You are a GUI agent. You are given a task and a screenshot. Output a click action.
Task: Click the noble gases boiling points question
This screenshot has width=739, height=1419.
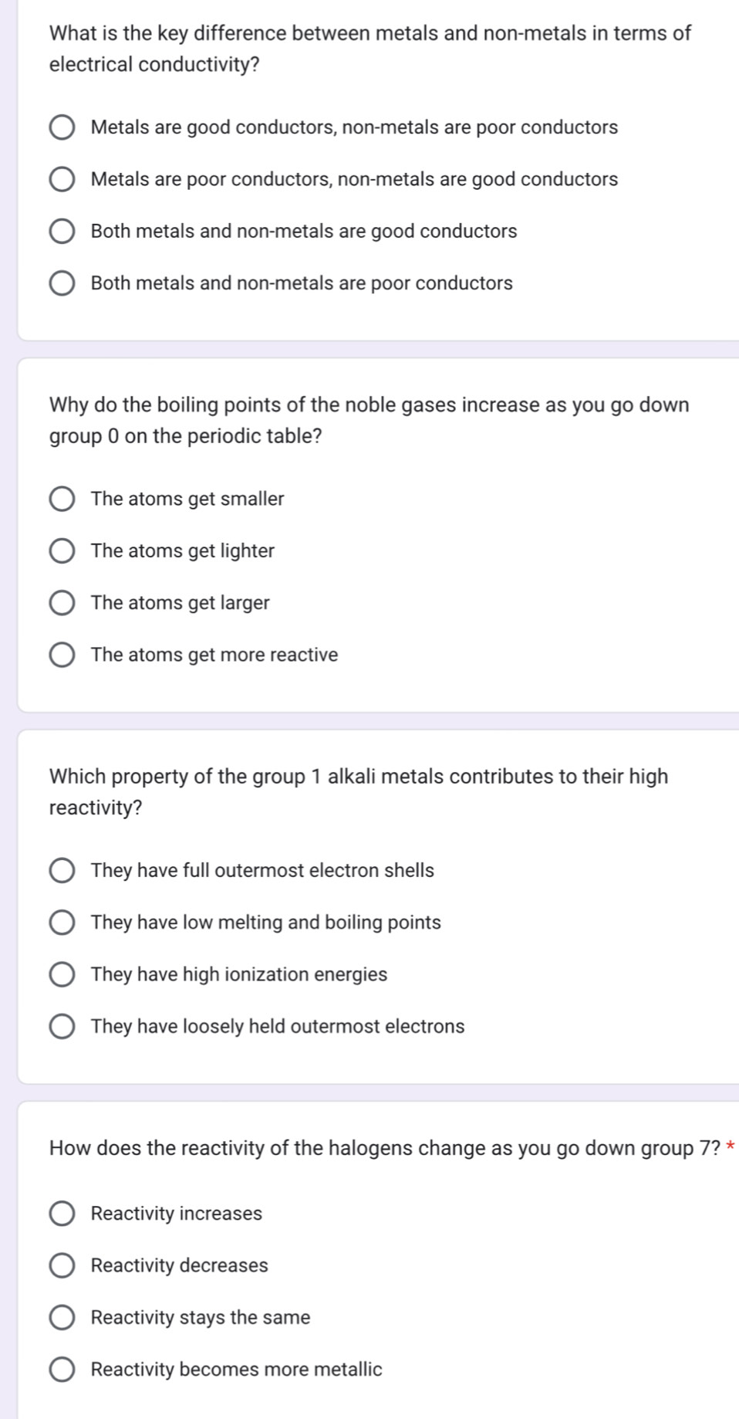click(369, 420)
